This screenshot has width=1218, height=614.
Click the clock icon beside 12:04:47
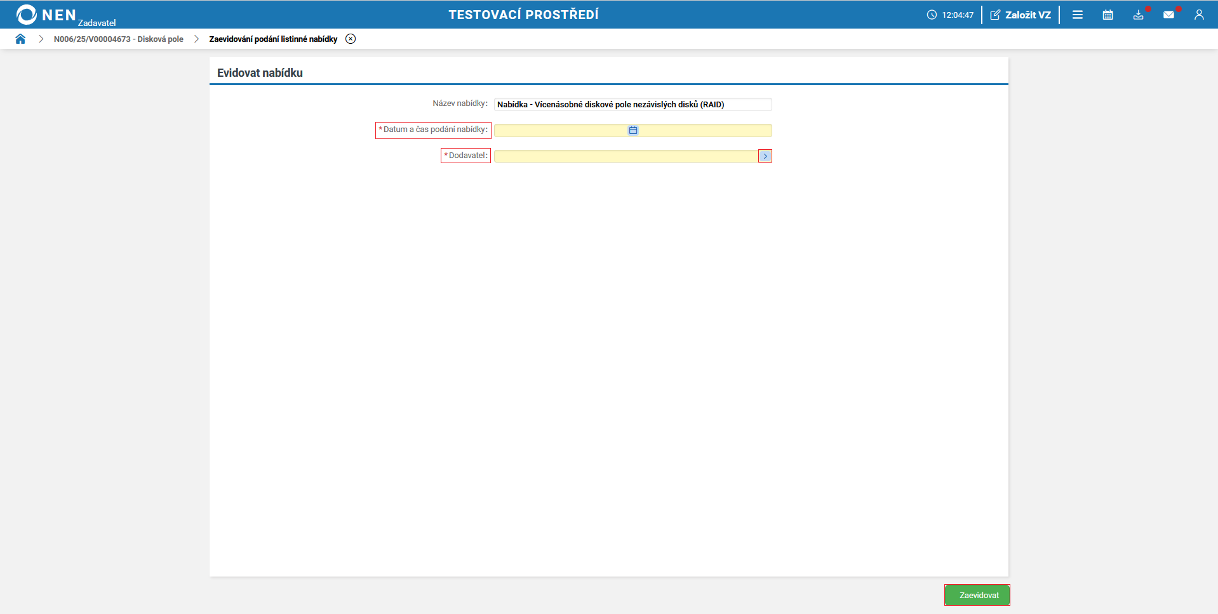932,15
